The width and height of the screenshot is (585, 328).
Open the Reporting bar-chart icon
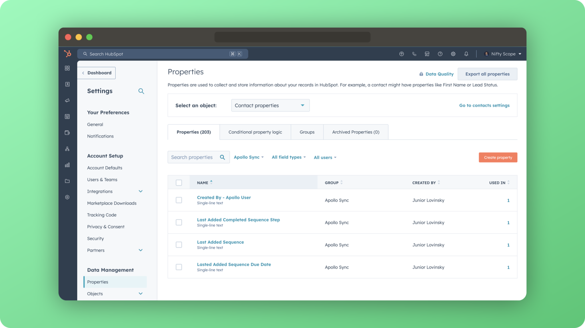67,165
